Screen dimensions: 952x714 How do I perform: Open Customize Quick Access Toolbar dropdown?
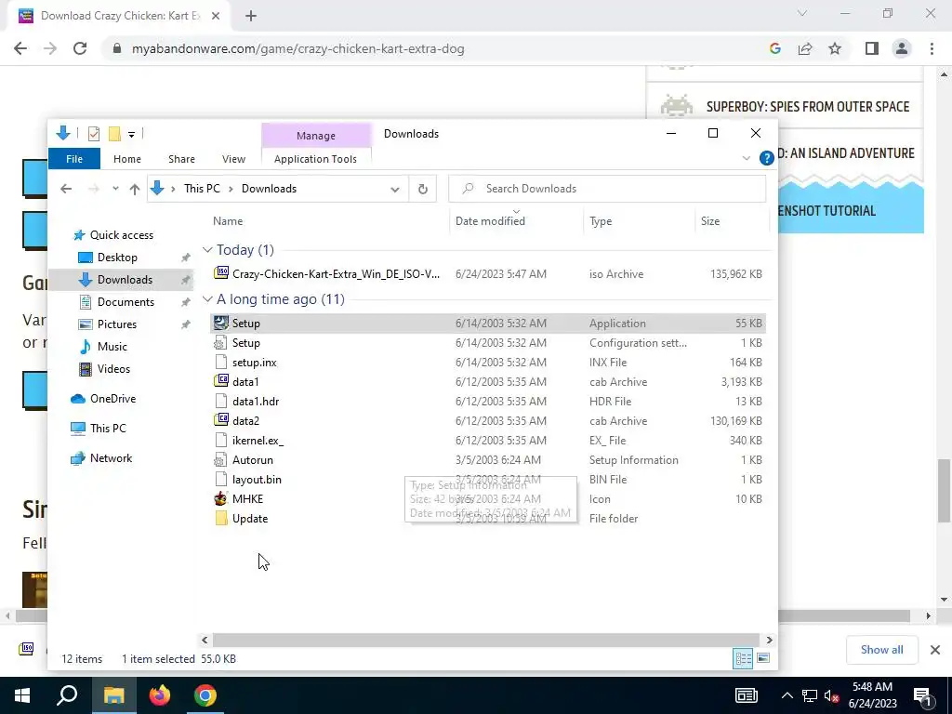(x=131, y=134)
